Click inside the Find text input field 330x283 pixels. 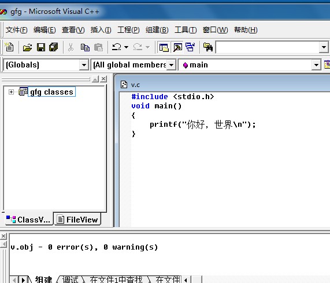267,47
